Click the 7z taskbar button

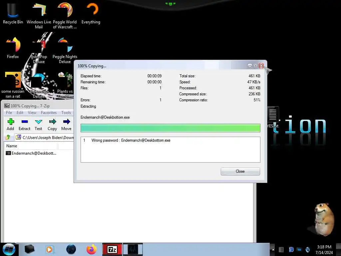[112, 249]
